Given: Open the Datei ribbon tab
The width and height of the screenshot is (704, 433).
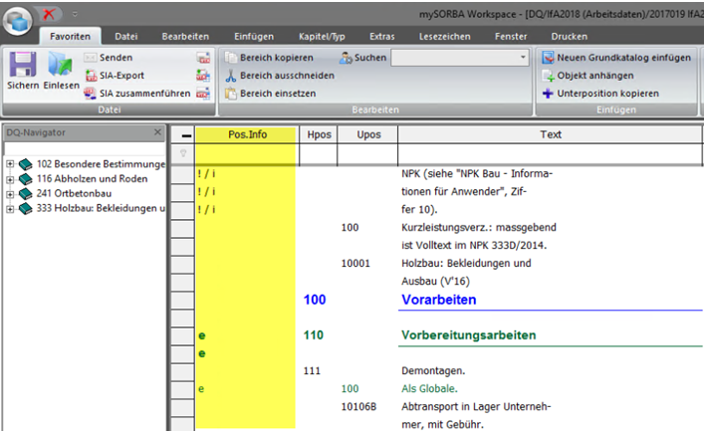Looking at the screenshot, I should (x=126, y=37).
